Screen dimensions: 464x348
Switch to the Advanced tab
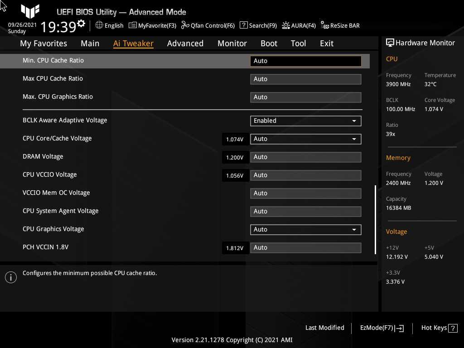click(185, 43)
